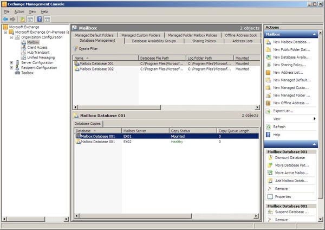The width and height of the screenshot is (325, 230).
Task: Sort by Log Folder Path column header
Action: click(x=210, y=58)
